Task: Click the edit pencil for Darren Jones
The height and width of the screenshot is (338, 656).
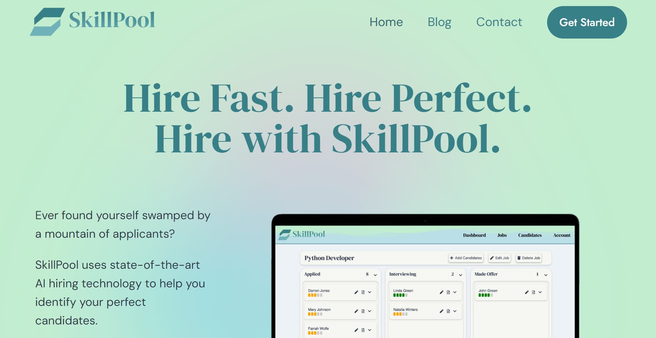Action: pyautogui.click(x=356, y=292)
